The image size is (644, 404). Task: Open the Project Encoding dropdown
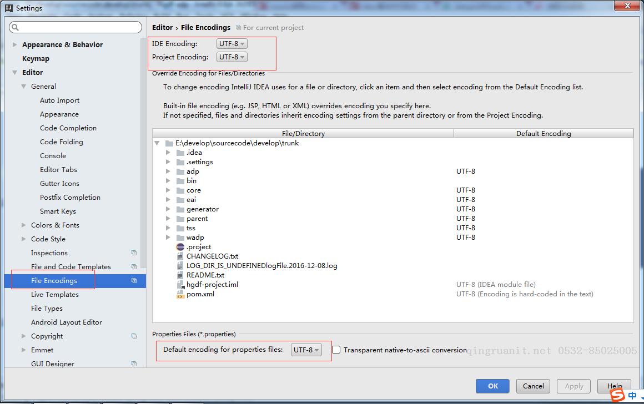232,57
